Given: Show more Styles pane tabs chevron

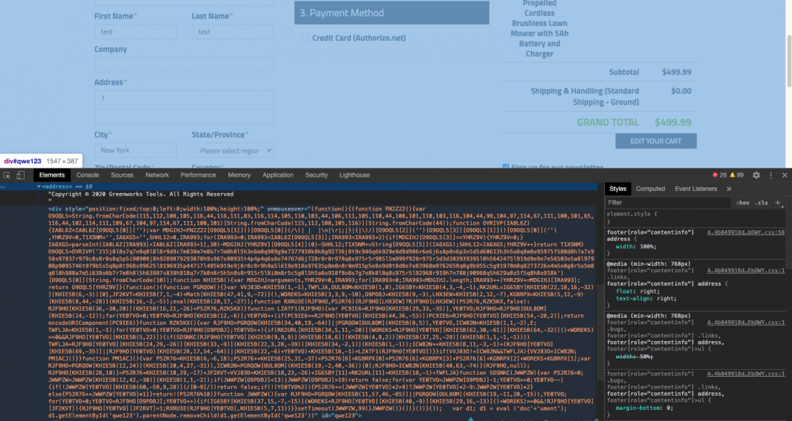Looking at the screenshot, I should pyautogui.click(x=729, y=189).
